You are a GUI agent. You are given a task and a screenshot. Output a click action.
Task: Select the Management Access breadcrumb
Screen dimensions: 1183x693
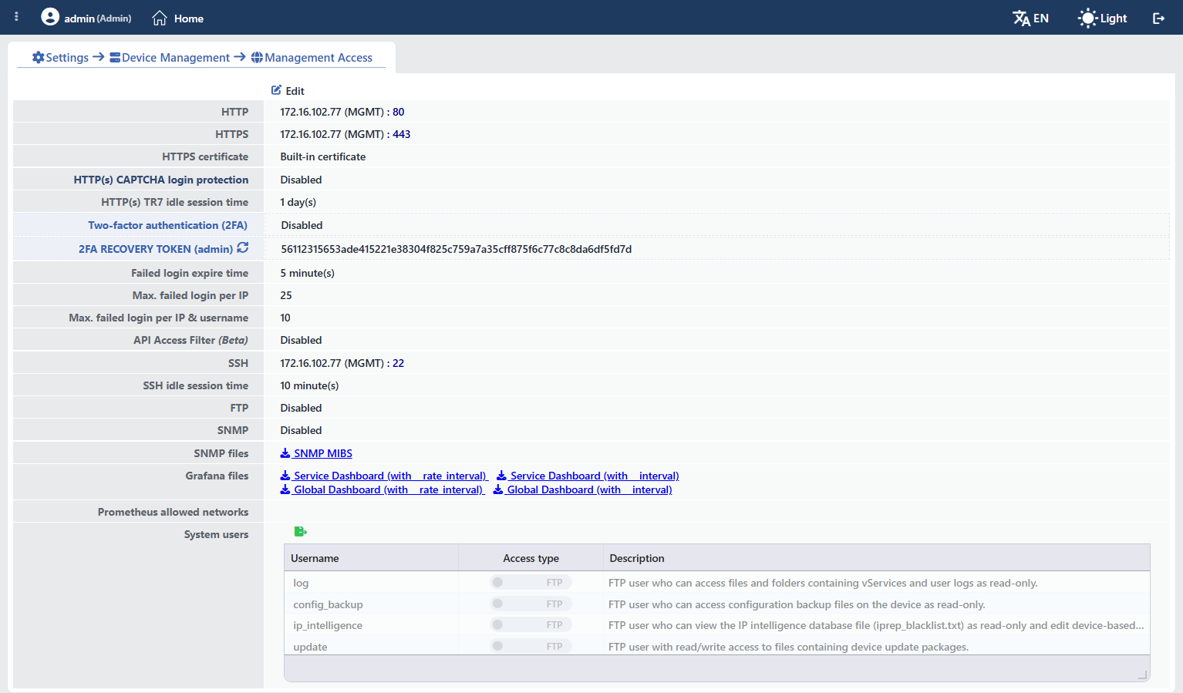point(312,57)
